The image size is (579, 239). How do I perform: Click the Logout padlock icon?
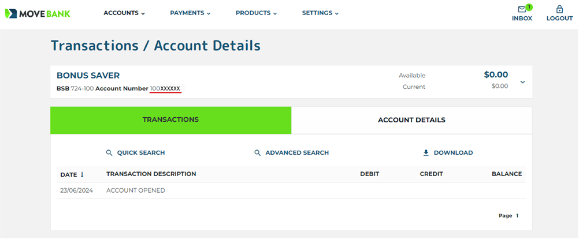click(559, 9)
